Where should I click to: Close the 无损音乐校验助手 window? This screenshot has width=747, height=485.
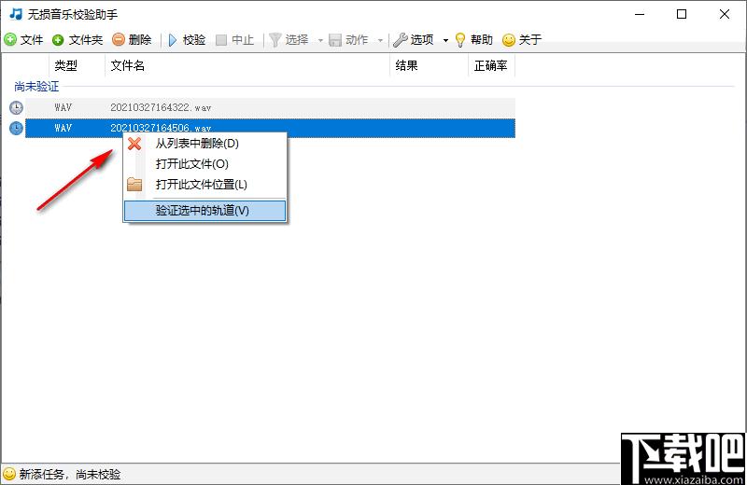[725, 14]
